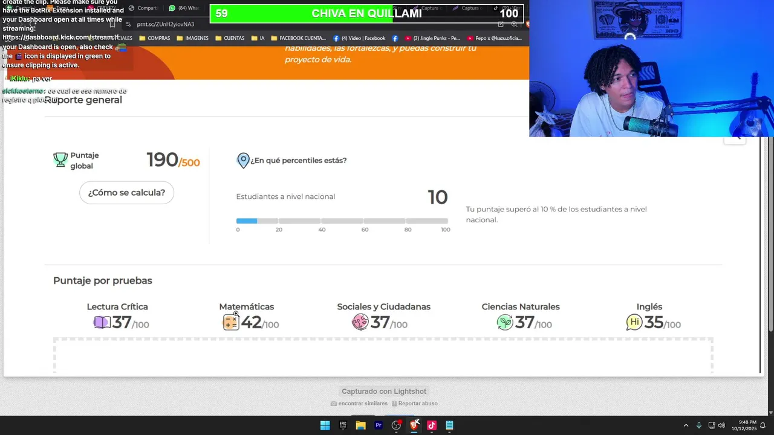Open the '(4) Video | Facebook' bookmark

(x=359, y=38)
